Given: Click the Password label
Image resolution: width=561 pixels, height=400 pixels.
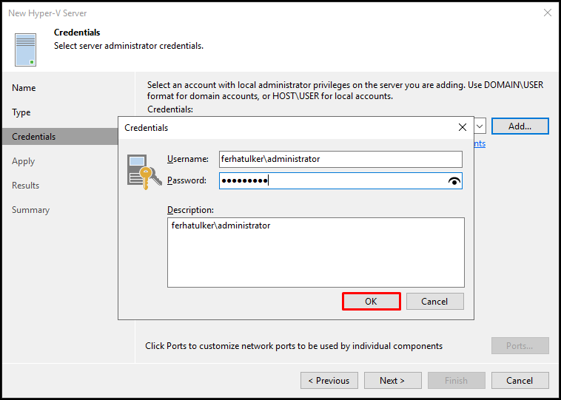Looking at the screenshot, I should (187, 180).
